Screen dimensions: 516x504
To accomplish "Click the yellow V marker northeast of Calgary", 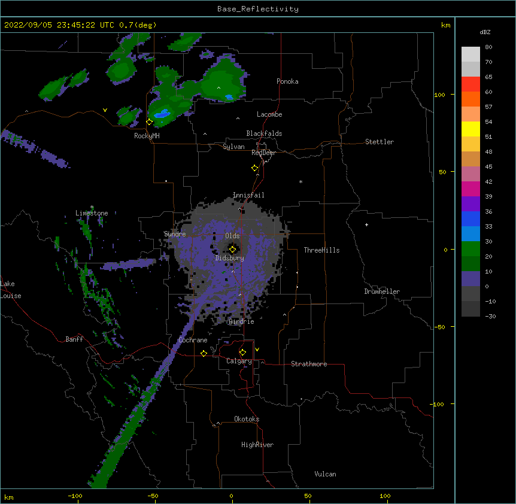I will [257, 350].
